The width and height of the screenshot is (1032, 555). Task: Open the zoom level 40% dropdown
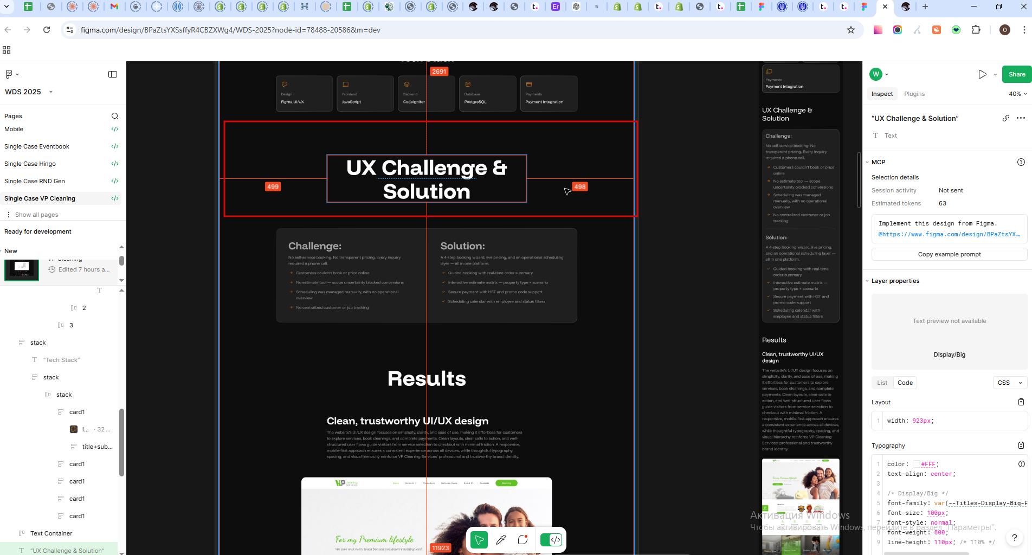(1017, 94)
